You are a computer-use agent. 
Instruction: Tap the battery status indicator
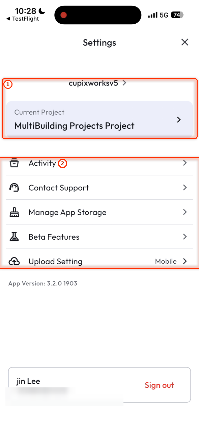coord(177,15)
